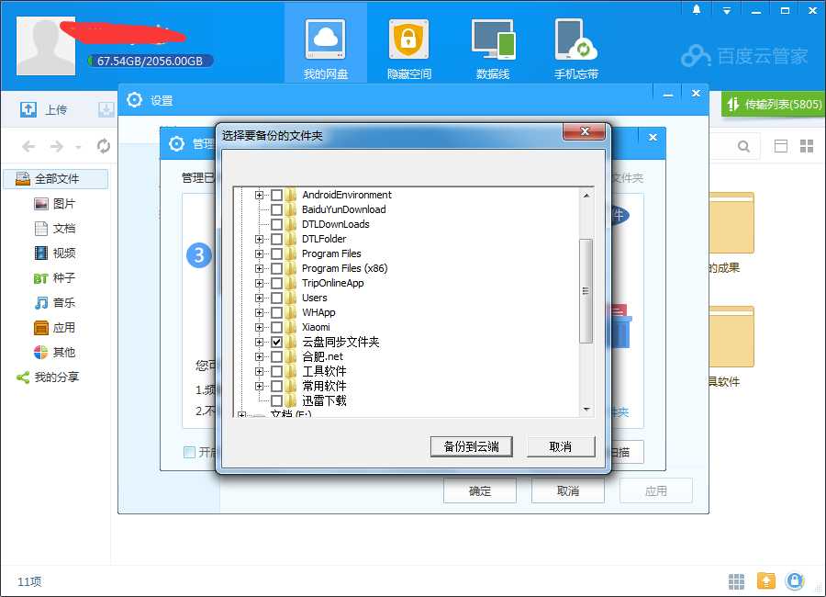826x597 pixels.
Task: Open 我的分享 in sidebar
Action: (x=48, y=377)
